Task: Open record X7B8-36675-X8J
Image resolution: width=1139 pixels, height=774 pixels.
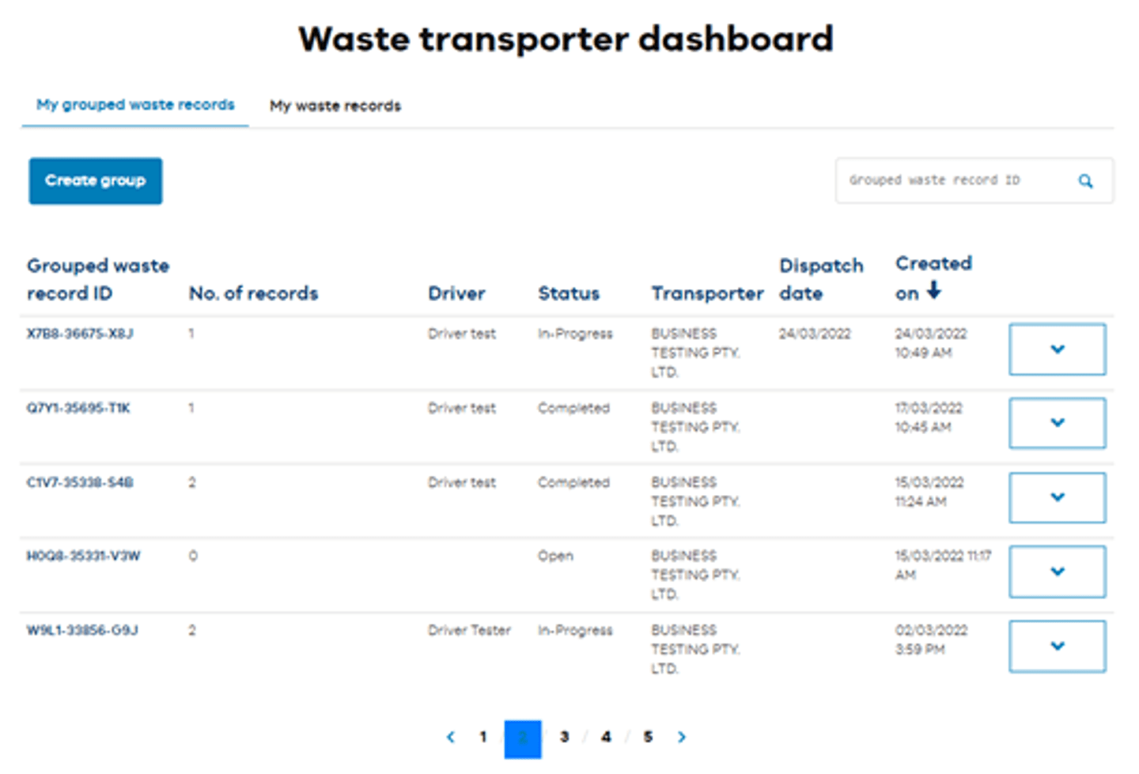Action: pyautogui.click(x=82, y=334)
